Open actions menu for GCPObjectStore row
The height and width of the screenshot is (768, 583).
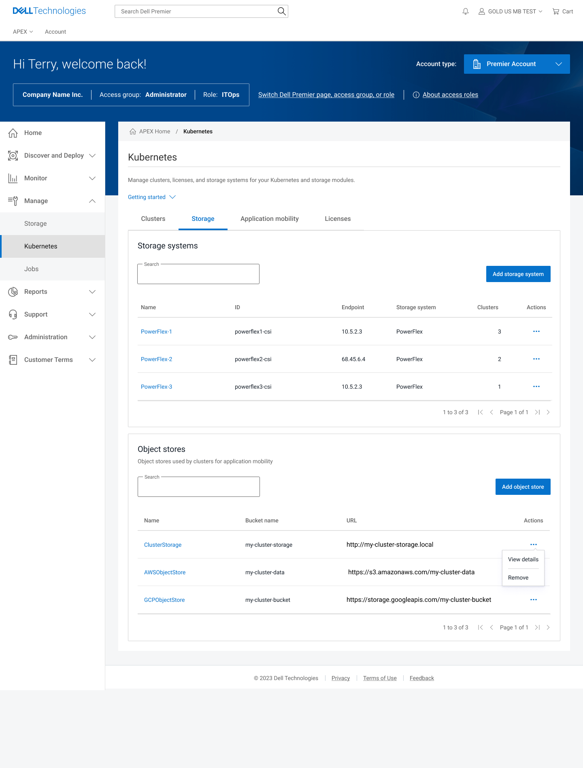point(534,600)
